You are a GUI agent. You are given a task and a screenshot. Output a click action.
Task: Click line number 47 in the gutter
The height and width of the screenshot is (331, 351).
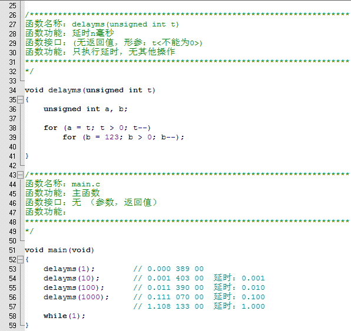tap(13, 213)
